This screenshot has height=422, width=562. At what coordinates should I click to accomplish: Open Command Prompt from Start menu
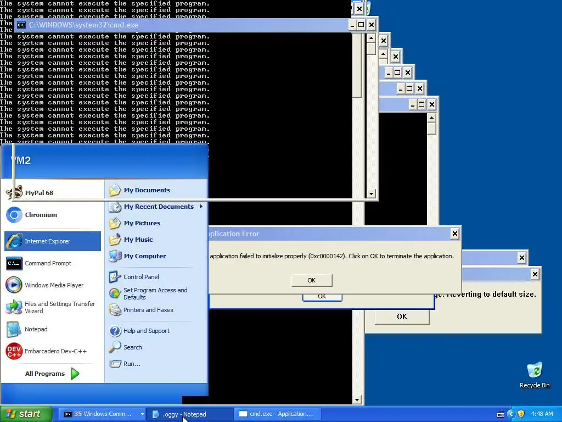[53, 263]
